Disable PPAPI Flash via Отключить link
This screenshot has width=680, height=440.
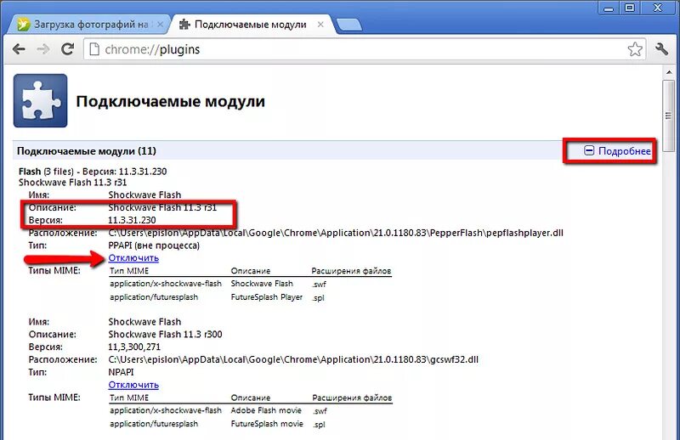click(133, 258)
